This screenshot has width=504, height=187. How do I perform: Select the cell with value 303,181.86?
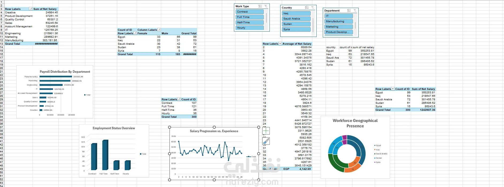45,40
